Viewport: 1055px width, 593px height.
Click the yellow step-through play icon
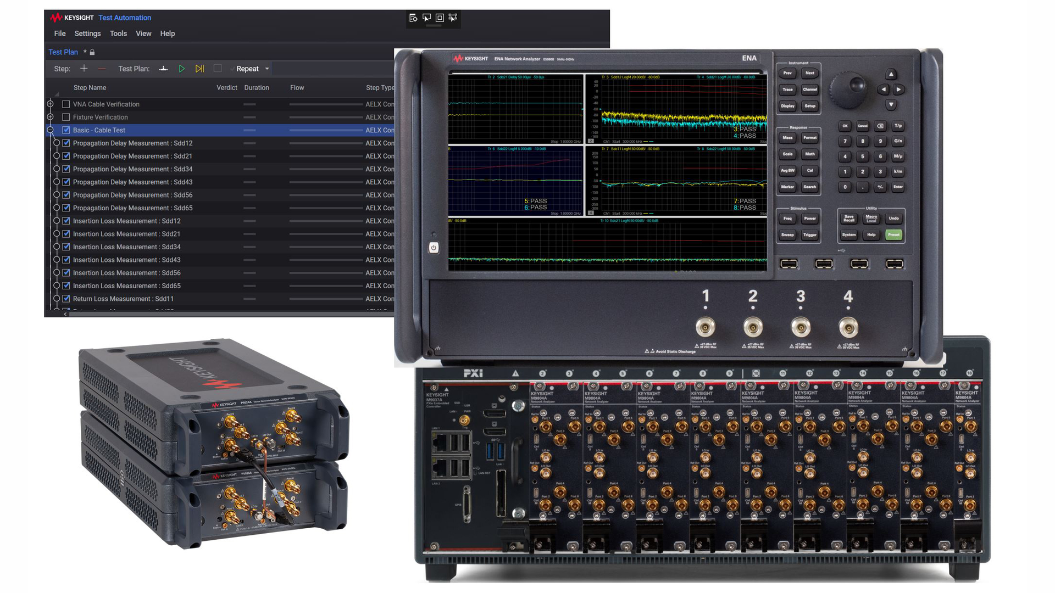[199, 69]
